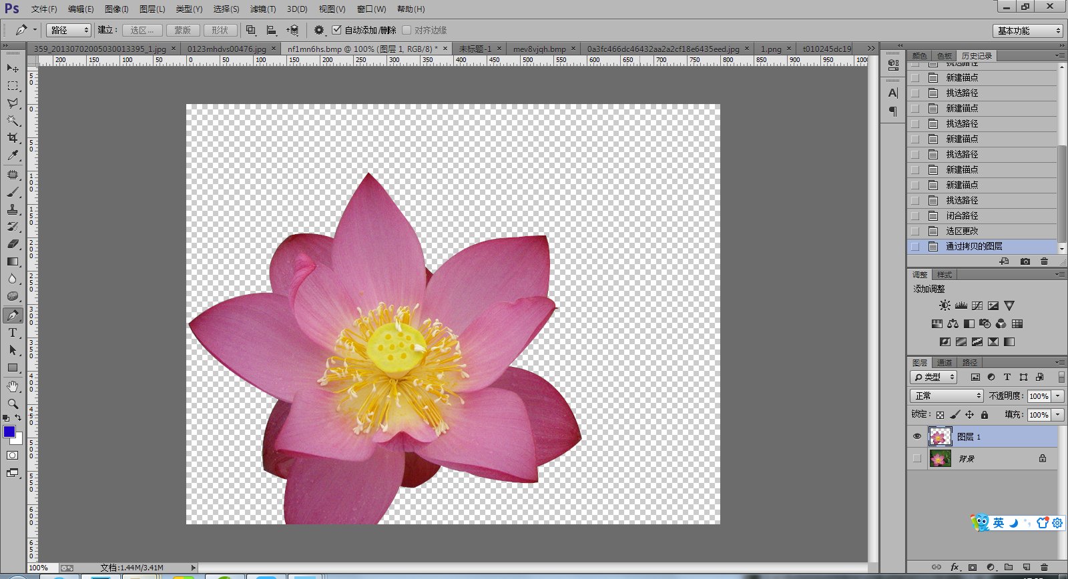This screenshot has width=1068, height=579.
Task: Select the Eyedropper tool
Action: [13, 155]
